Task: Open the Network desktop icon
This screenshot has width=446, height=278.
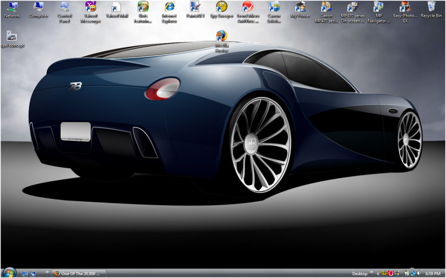Action: (x=12, y=8)
